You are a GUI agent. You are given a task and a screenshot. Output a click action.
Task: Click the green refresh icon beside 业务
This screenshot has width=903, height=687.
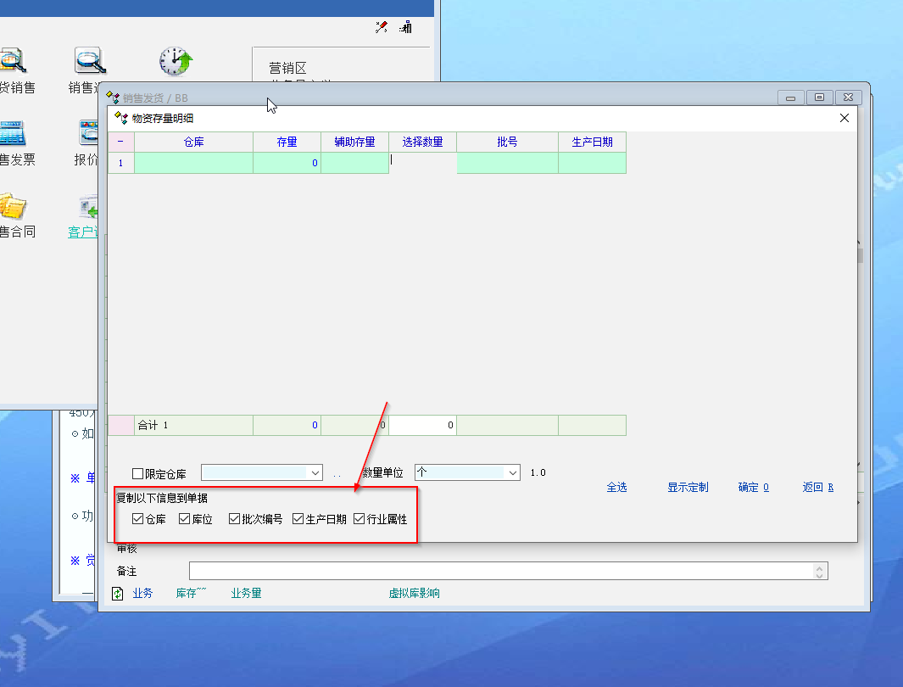coord(118,594)
